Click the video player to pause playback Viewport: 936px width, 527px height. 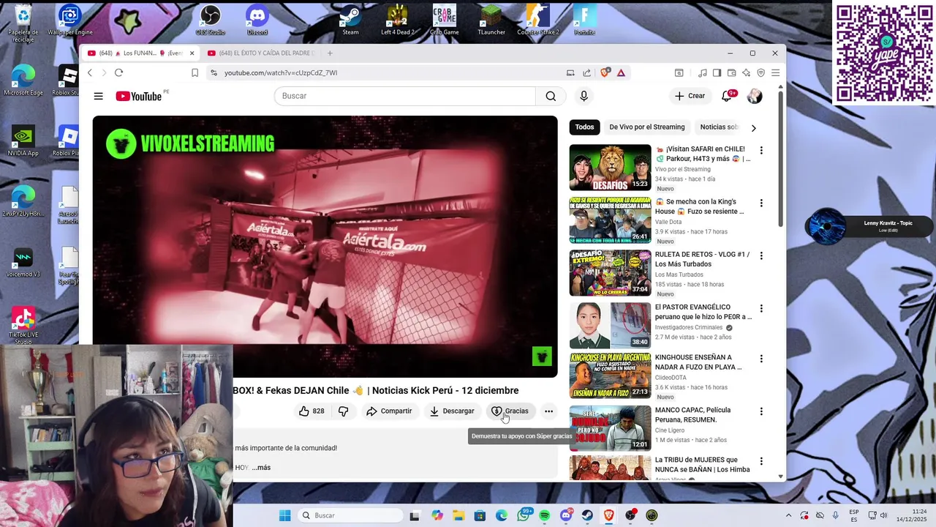click(325, 247)
